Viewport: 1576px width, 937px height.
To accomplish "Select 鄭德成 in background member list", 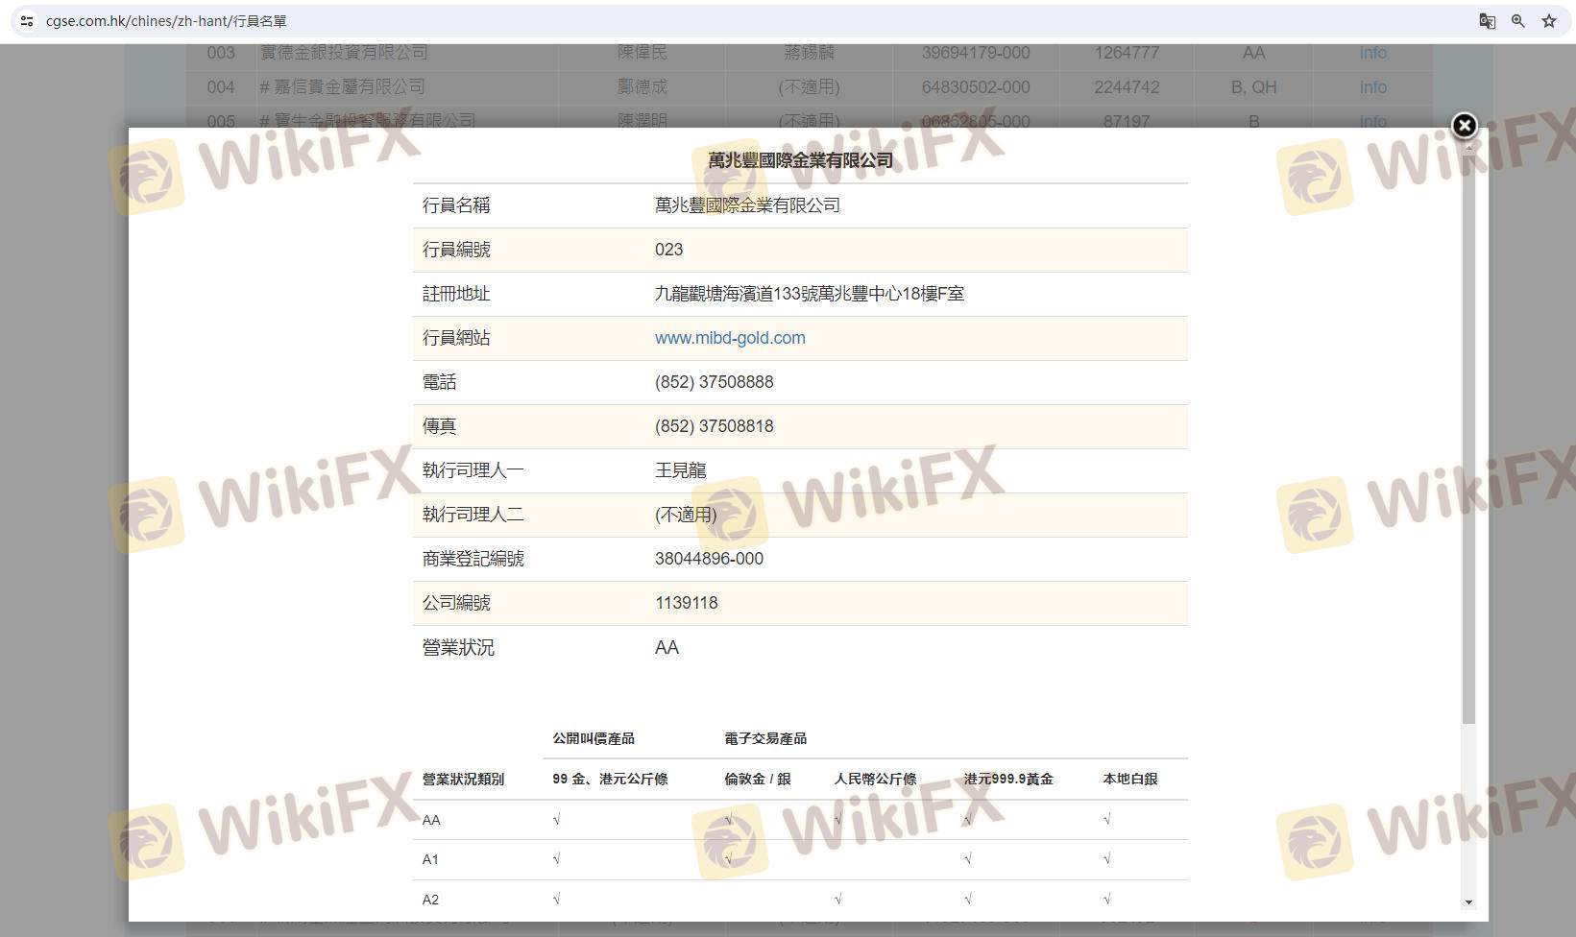I will click(643, 87).
